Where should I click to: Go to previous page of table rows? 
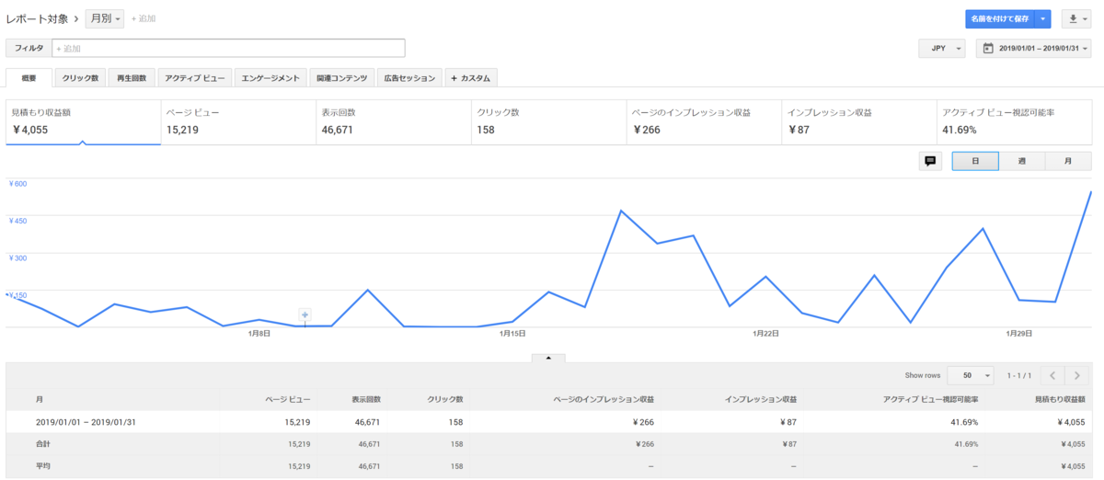coord(1053,375)
